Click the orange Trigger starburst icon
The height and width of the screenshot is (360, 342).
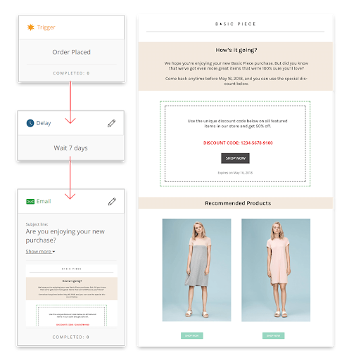31,27
